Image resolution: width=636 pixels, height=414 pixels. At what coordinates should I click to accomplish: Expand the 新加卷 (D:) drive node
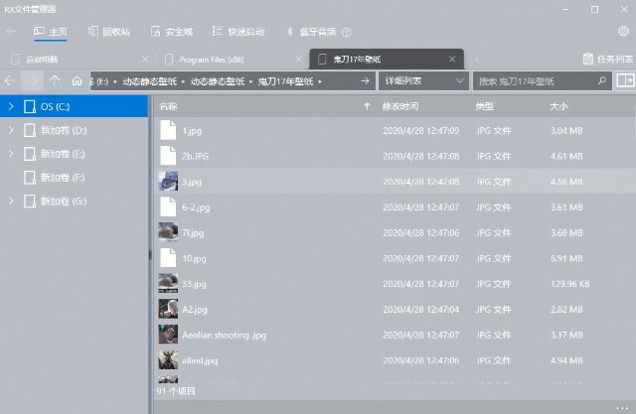tap(10, 130)
